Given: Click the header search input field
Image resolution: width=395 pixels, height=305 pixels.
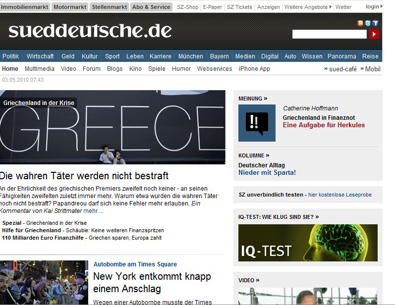Looking at the screenshot, I should click(x=329, y=34).
